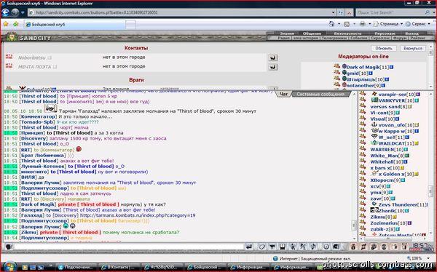The width and height of the screenshot is (437, 272).
Task: Open the tarmans.kombats.ru link in chat
Action: (138, 215)
